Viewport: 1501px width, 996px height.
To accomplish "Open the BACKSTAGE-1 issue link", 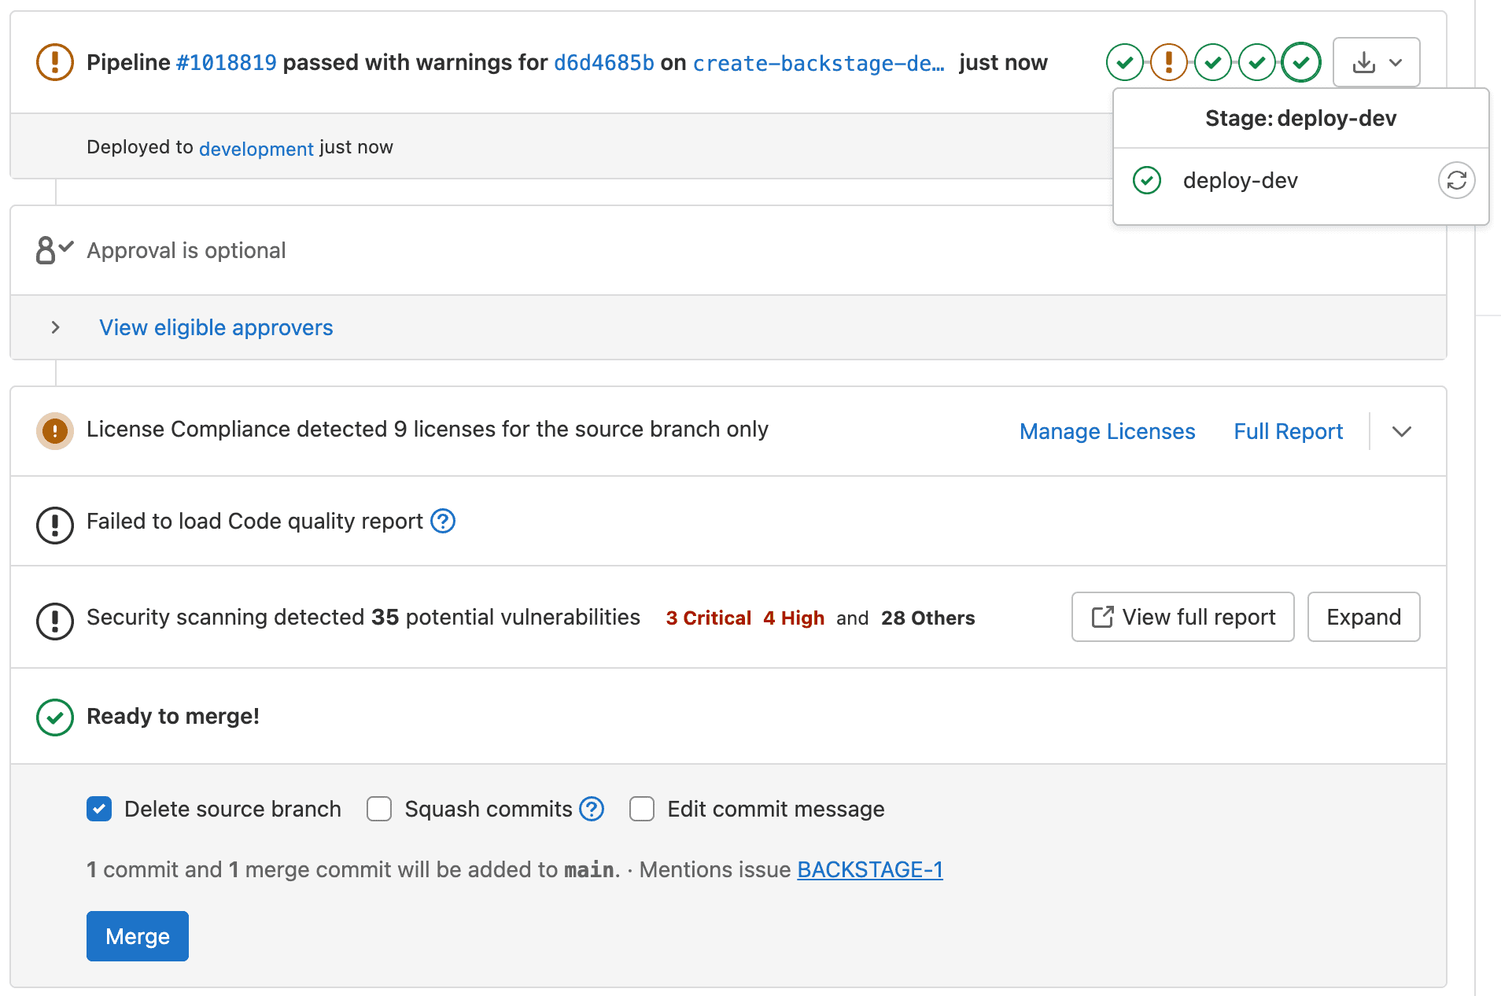I will tap(870, 869).
